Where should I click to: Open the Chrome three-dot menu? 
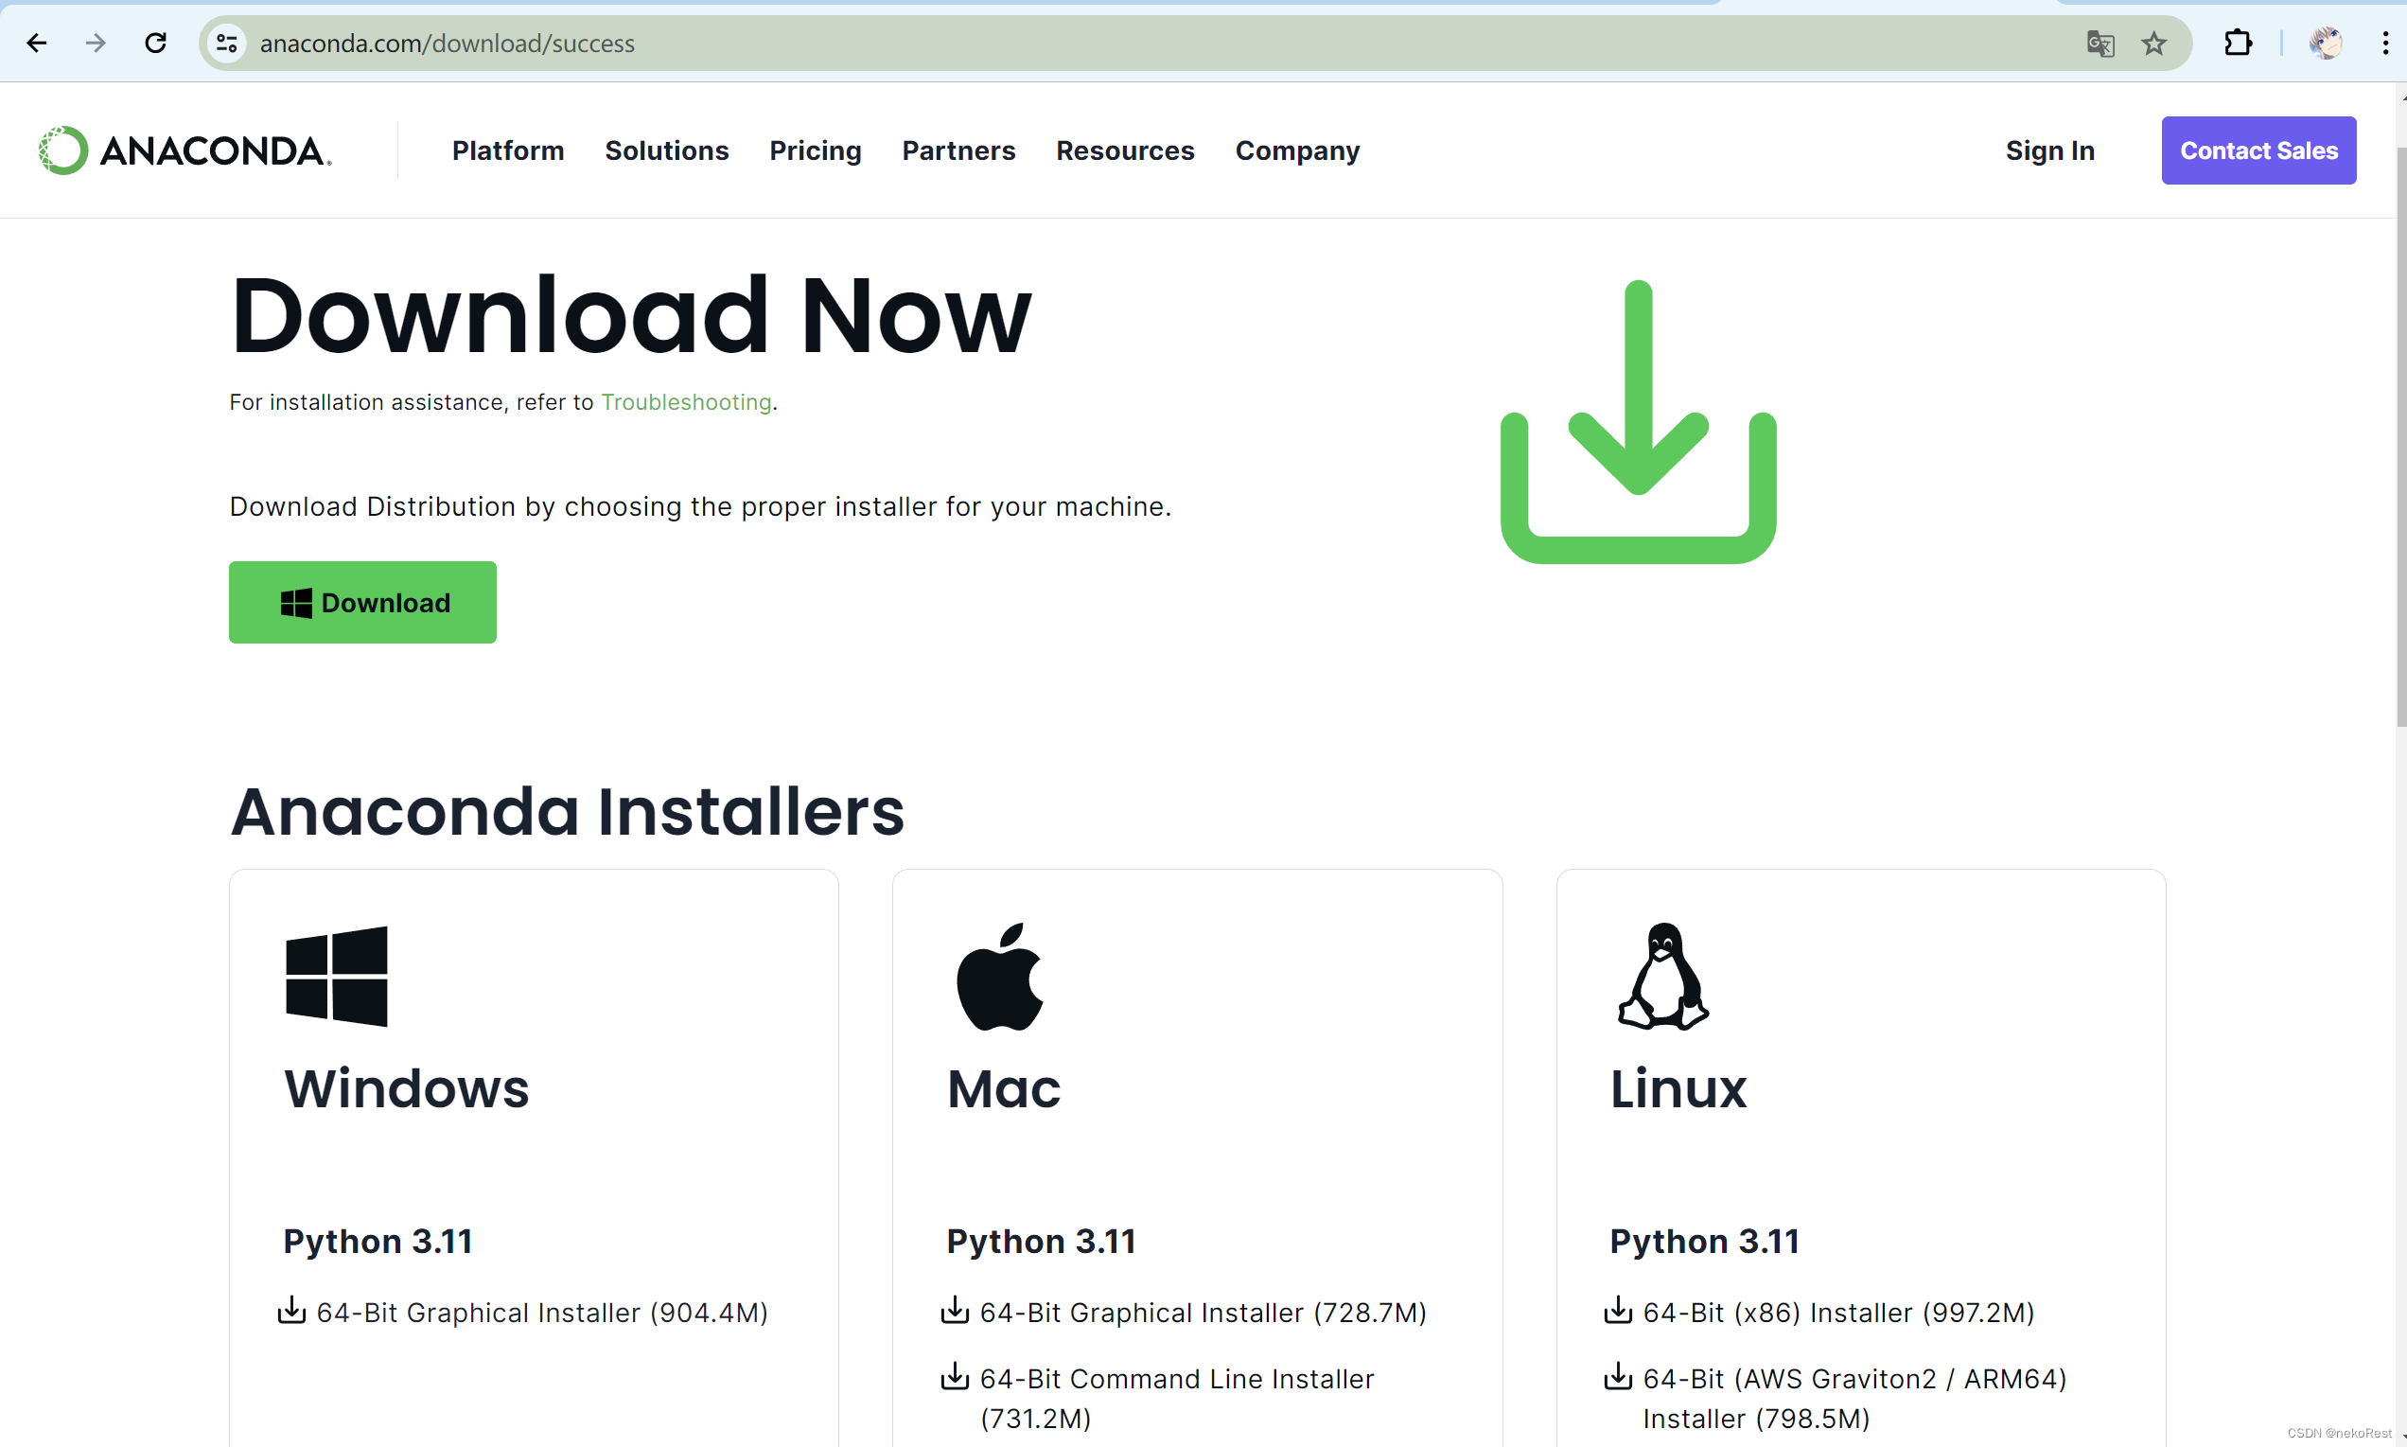pyautogui.click(x=2383, y=43)
